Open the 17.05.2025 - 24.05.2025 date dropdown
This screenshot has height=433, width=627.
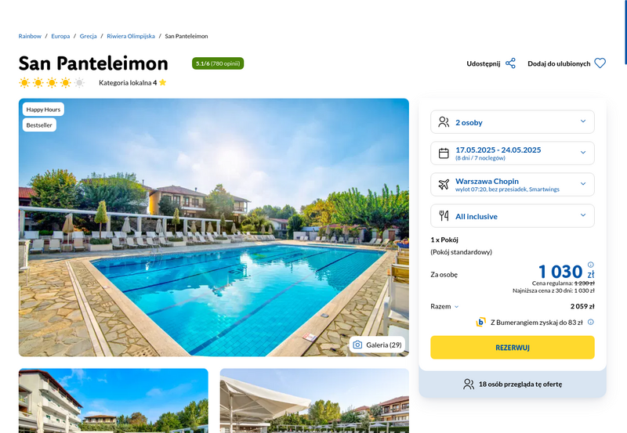[x=513, y=153]
